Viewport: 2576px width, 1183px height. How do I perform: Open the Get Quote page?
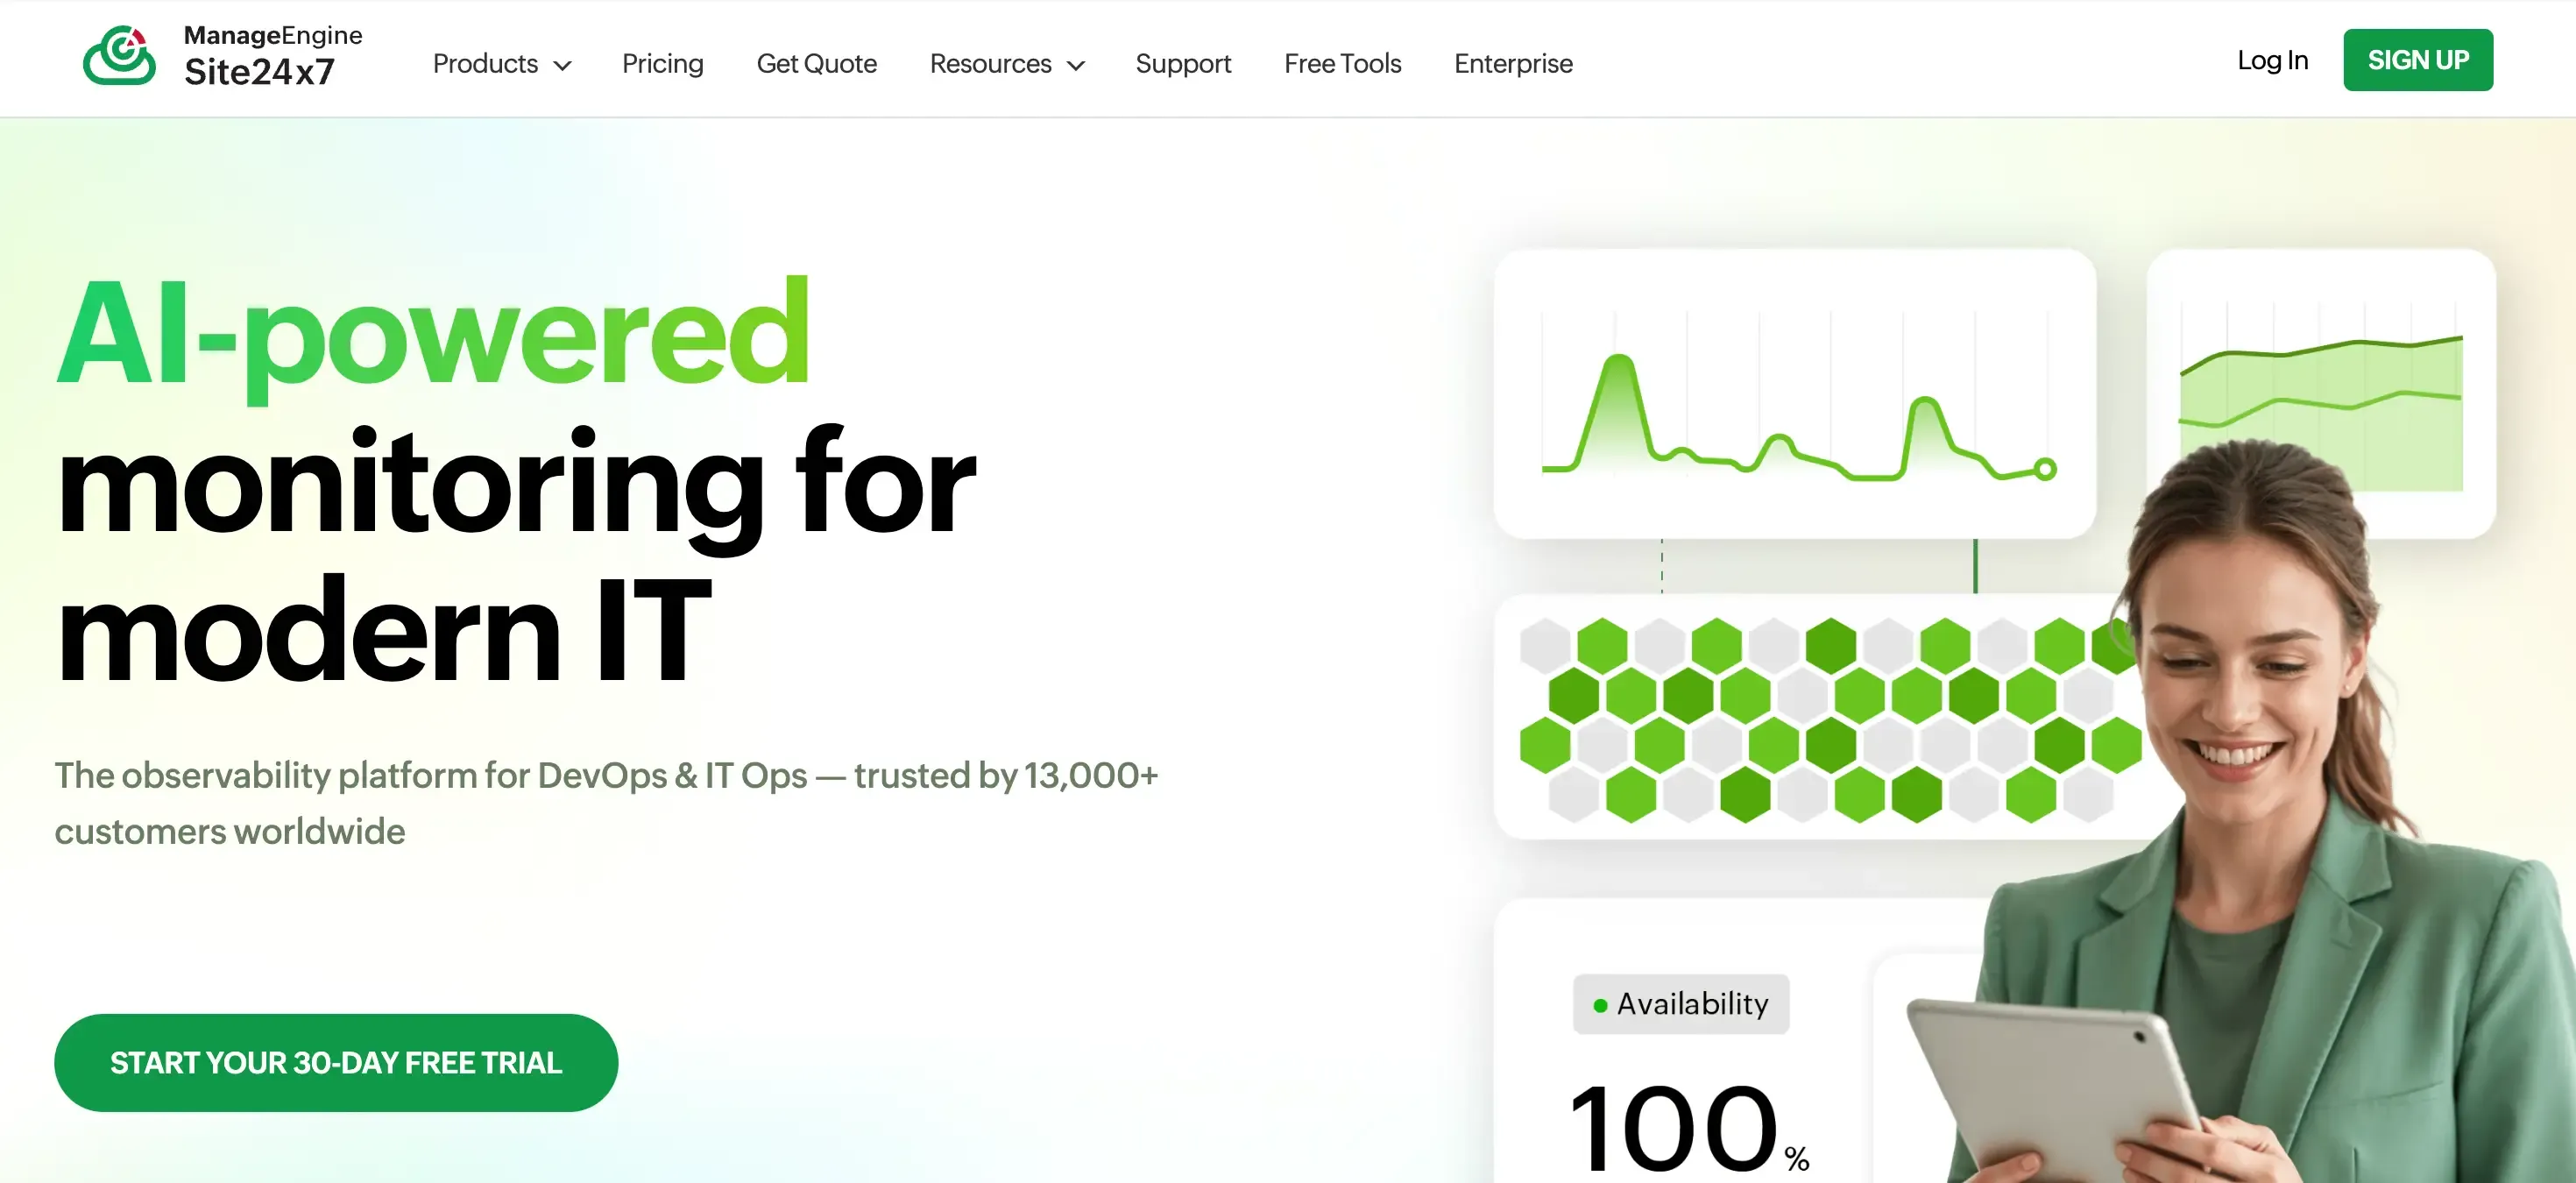coord(816,63)
